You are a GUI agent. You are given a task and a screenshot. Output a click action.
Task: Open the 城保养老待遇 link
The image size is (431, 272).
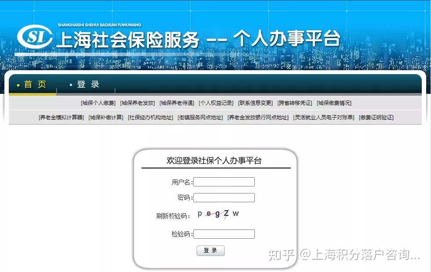pyautogui.click(x=177, y=103)
